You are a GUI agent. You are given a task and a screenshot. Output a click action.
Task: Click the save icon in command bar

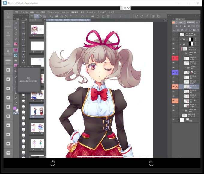62,16
